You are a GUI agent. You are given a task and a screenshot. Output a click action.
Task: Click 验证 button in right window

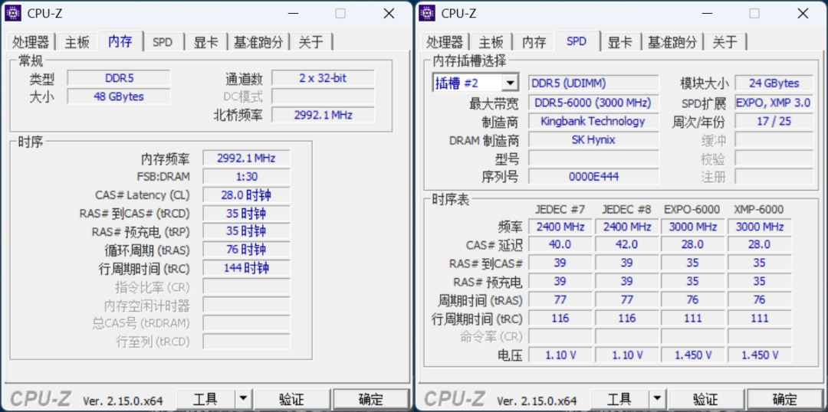coord(705,399)
